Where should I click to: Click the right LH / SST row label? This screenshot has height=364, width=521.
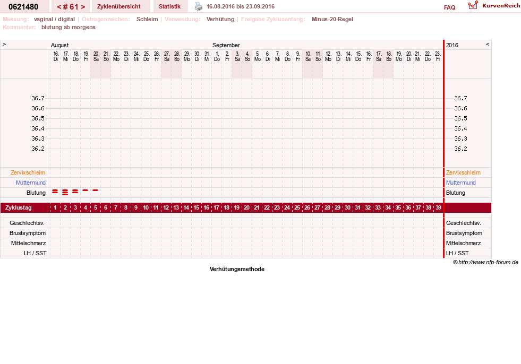click(x=457, y=253)
